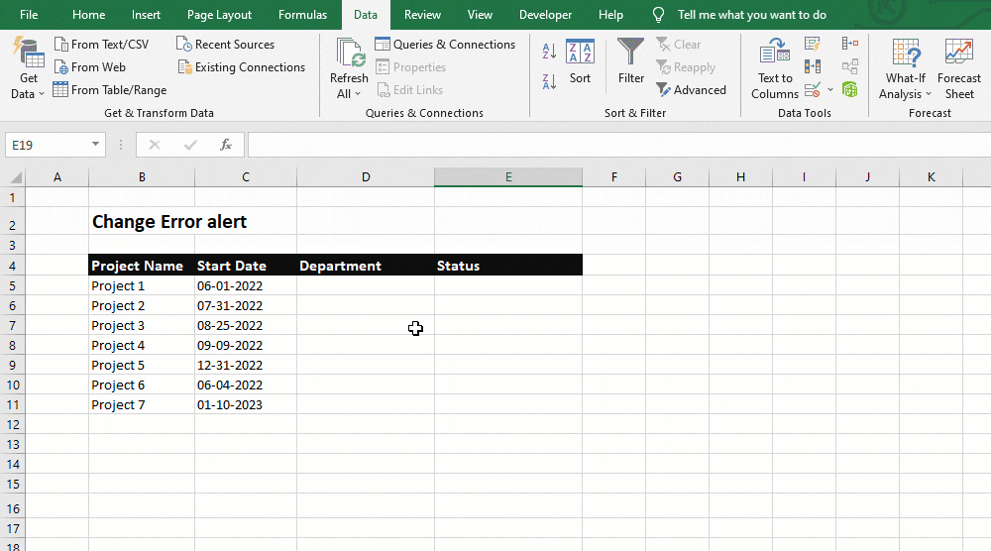This screenshot has width=991, height=551.
Task: Open the Page Layout tab
Action: pos(219,15)
